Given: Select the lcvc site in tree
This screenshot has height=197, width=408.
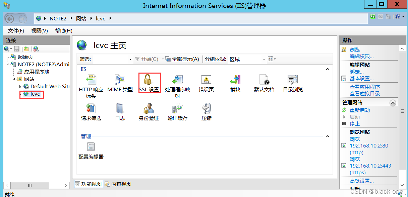Looking at the screenshot, I should (x=32, y=94).
